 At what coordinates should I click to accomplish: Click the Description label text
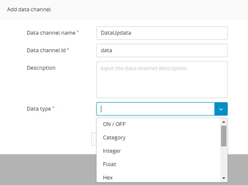click(x=41, y=68)
